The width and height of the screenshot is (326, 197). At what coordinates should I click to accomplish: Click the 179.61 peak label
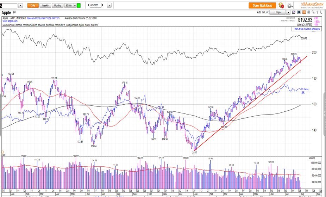[54, 79]
